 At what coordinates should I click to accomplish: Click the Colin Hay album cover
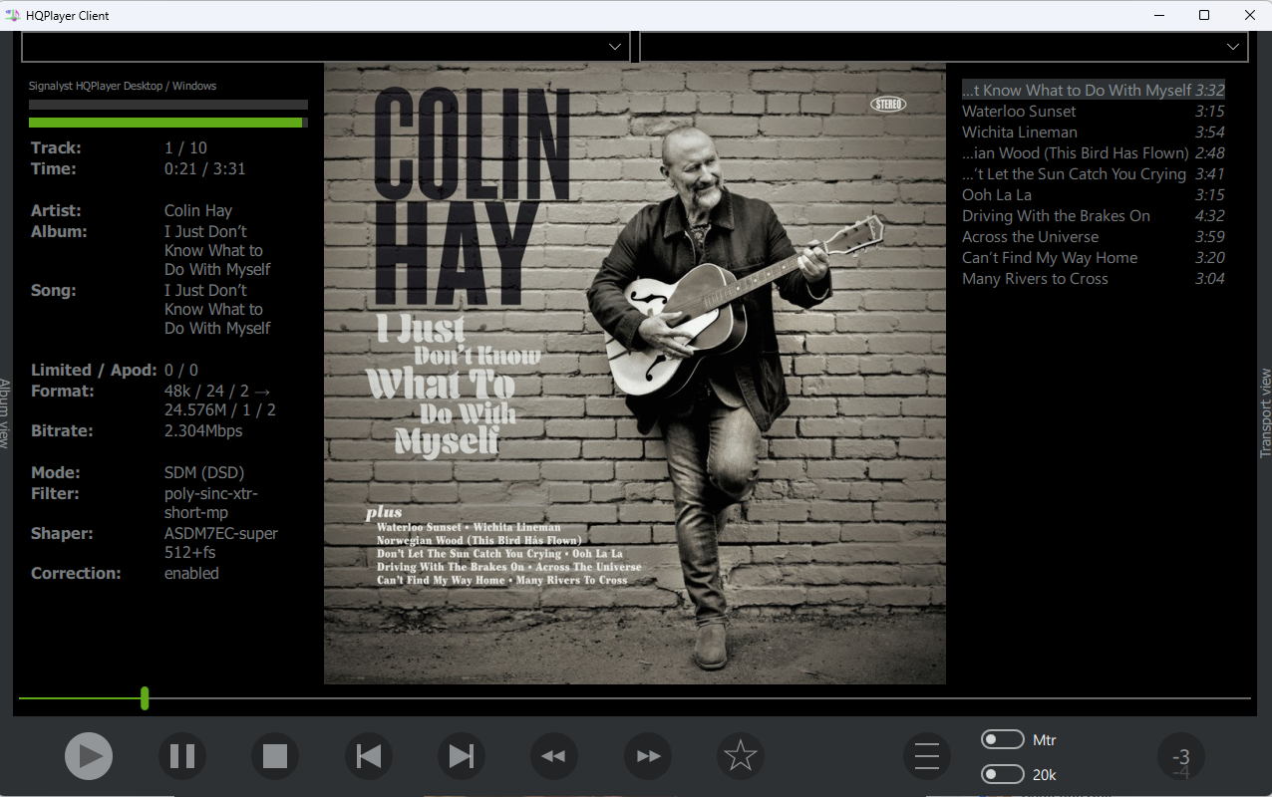pyautogui.click(x=635, y=374)
